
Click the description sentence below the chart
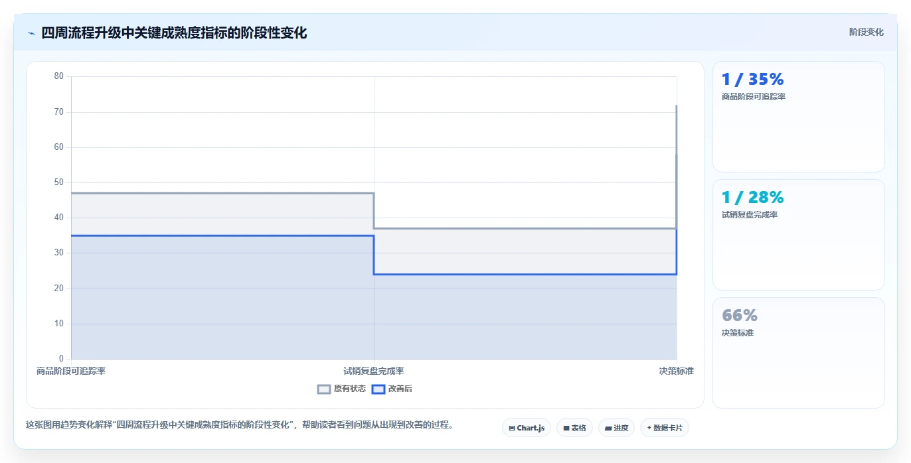click(x=241, y=425)
